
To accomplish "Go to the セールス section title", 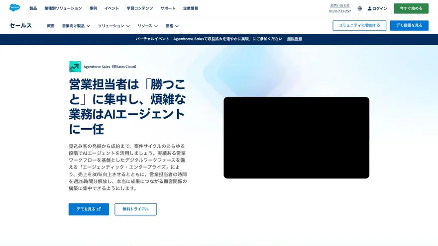I will click(20, 25).
